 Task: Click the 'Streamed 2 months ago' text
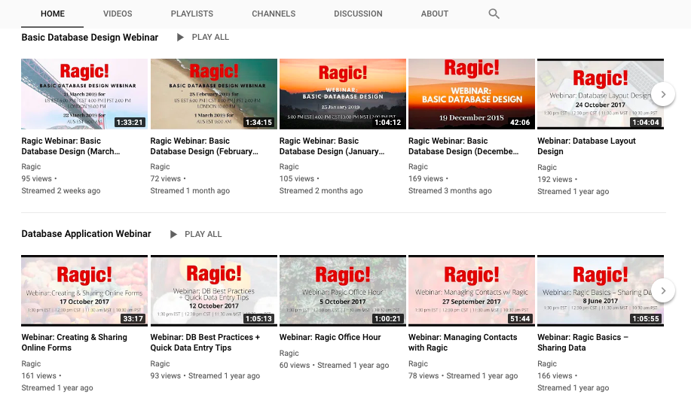tap(321, 190)
